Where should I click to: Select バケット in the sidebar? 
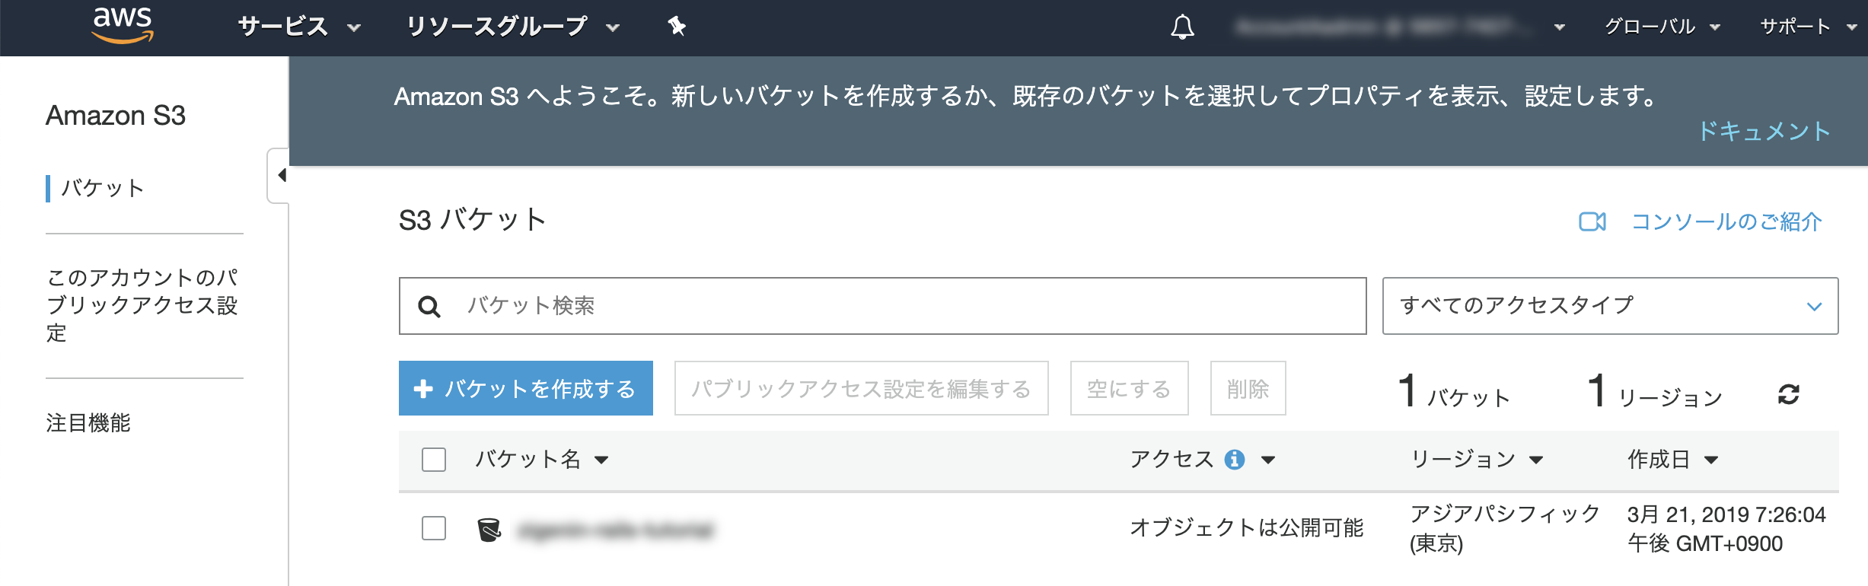103,188
